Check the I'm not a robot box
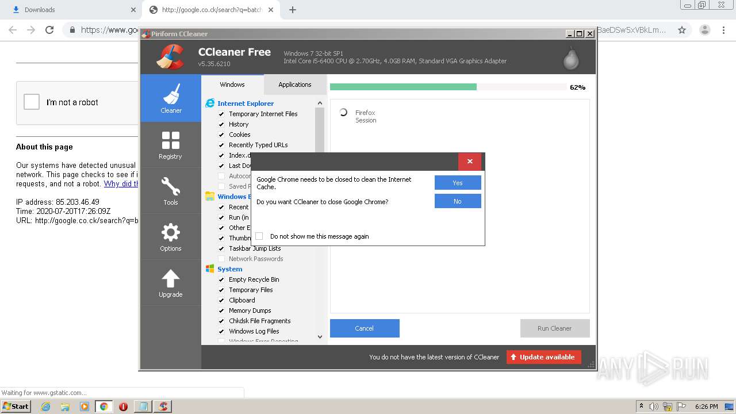This screenshot has width=736, height=414. pos(32,102)
